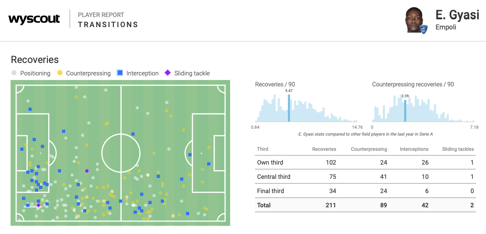486x234 pixels.
Task: Toggle the Sliding tackle legend label
Action: (x=192, y=73)
